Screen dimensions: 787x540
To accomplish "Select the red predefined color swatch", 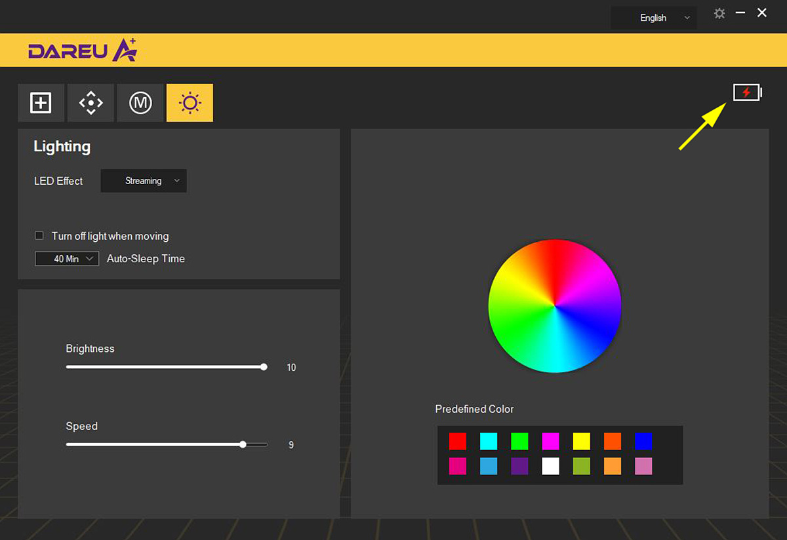I will tap(458, 441).
